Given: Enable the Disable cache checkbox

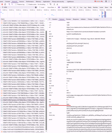Looking at the screenshot, I should (27, 4).
